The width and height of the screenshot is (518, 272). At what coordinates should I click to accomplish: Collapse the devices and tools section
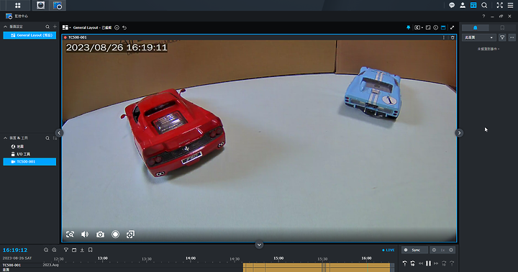(x=5, y=138)
